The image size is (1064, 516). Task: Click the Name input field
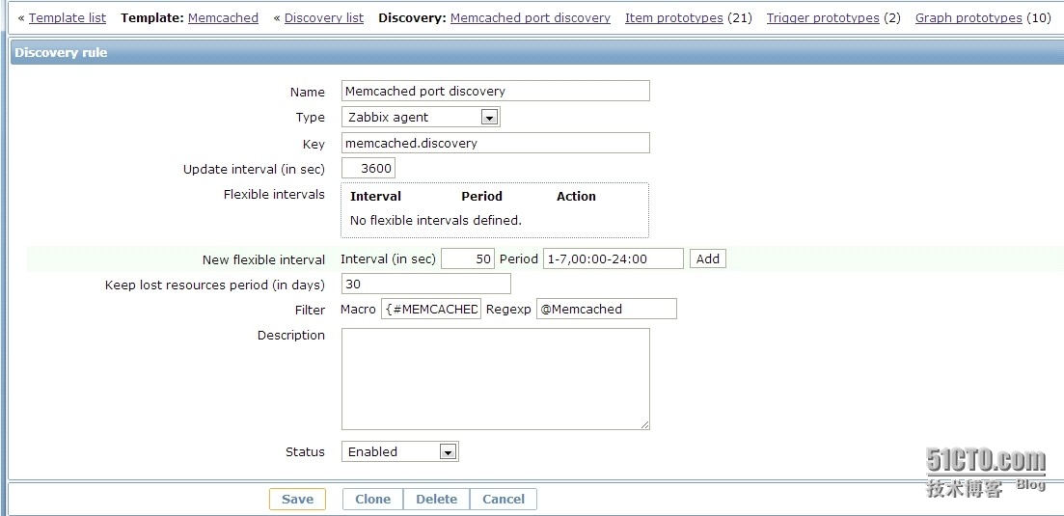point(496,91)
